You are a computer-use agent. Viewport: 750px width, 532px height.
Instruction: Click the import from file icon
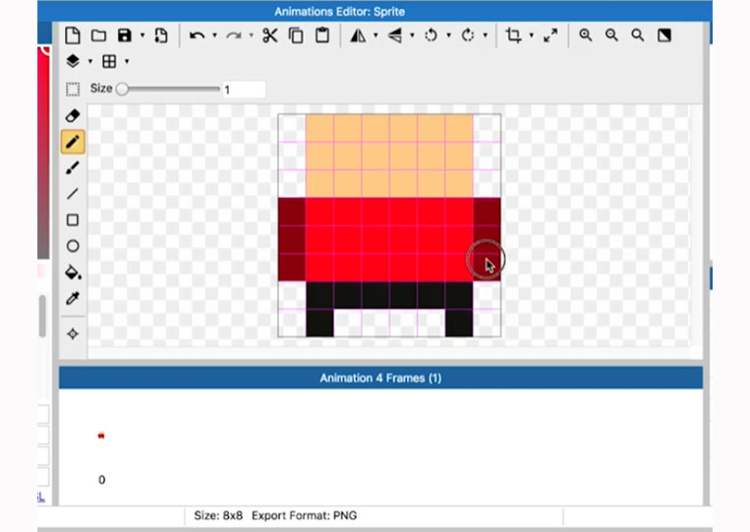coord(161,35)
